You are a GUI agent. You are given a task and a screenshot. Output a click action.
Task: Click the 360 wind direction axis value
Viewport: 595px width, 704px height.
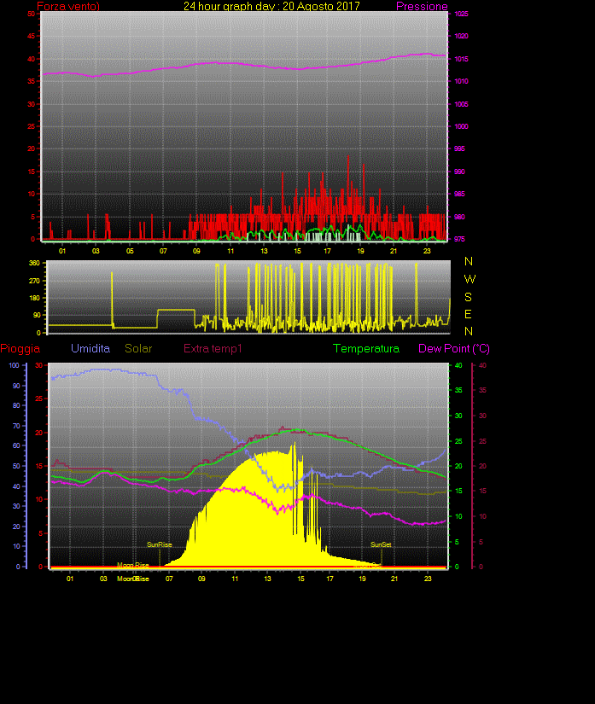coord(35,263)
